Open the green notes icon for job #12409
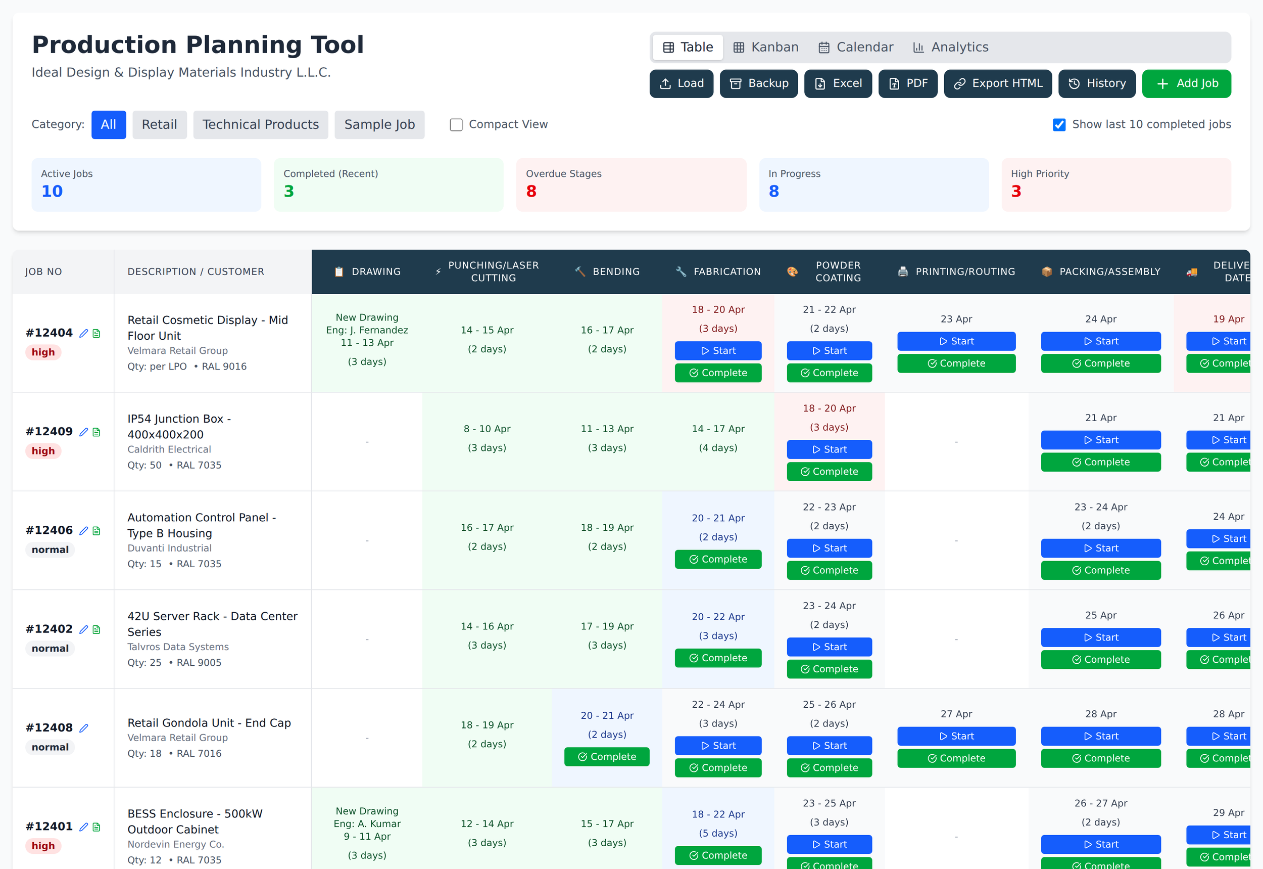This screenshot has height=869, width=1263. 97,432
